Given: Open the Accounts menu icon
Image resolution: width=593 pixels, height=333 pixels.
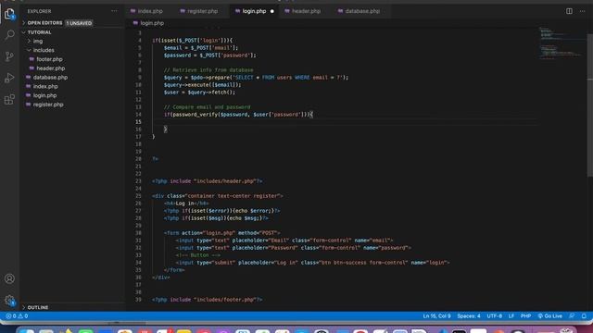Looking at the screenshot, I should tap(9, 278).
